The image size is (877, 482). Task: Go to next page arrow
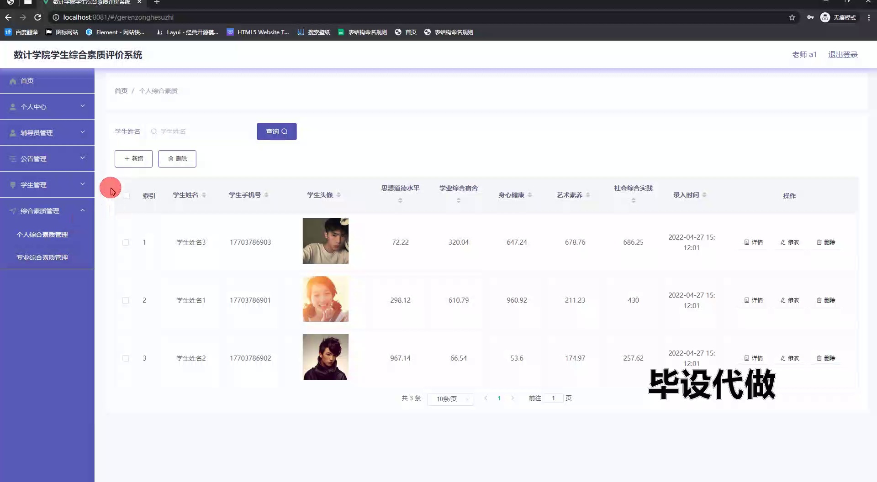coord(512,398)
